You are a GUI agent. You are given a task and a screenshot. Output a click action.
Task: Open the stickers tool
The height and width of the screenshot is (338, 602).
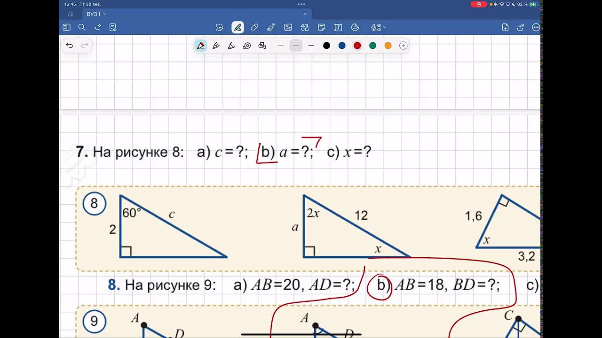pyautogui.click(x=355, y=27)
